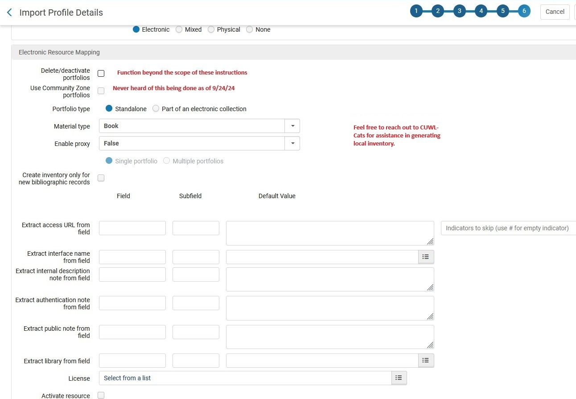Open library list picker icon
This screenshot has height=399, width=576.
tap(426, 361)
